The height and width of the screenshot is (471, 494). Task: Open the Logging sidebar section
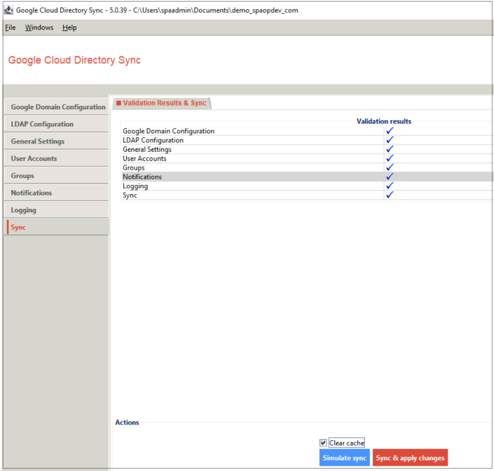[24, 210]
